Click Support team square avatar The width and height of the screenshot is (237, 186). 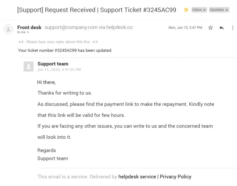[x=29, y=66]
